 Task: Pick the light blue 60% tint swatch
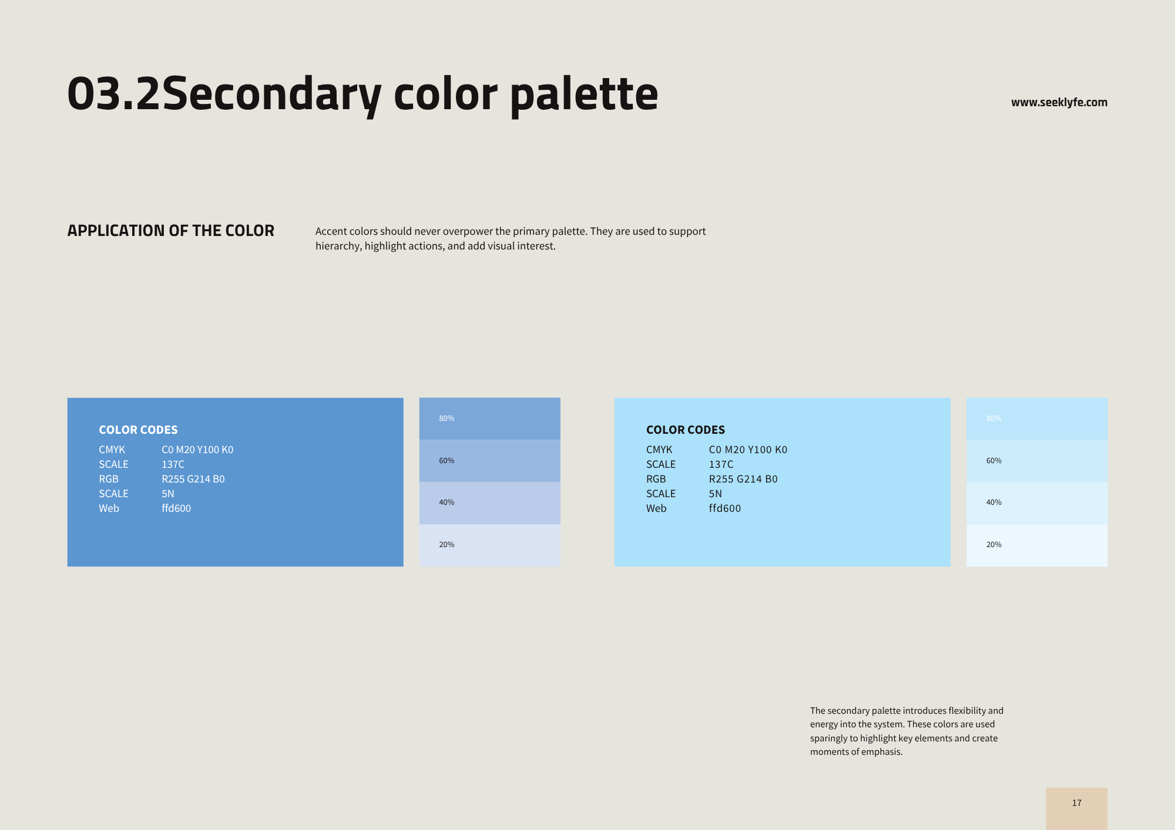click(x=1037, y=461)
